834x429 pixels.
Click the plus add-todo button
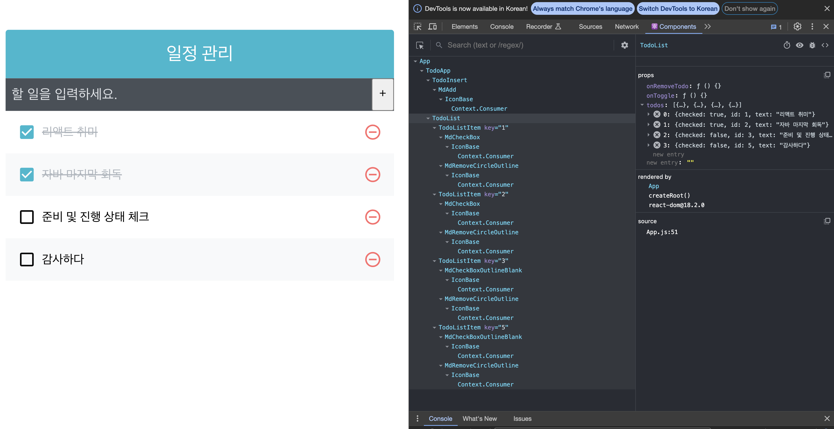point(382,94)
